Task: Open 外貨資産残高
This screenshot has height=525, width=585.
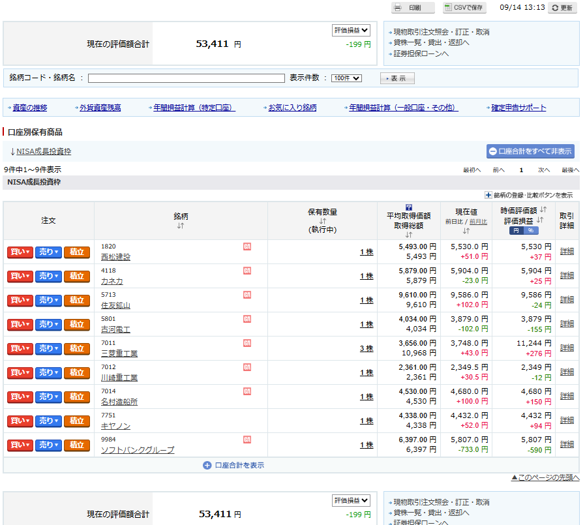Action: (100, 108)
